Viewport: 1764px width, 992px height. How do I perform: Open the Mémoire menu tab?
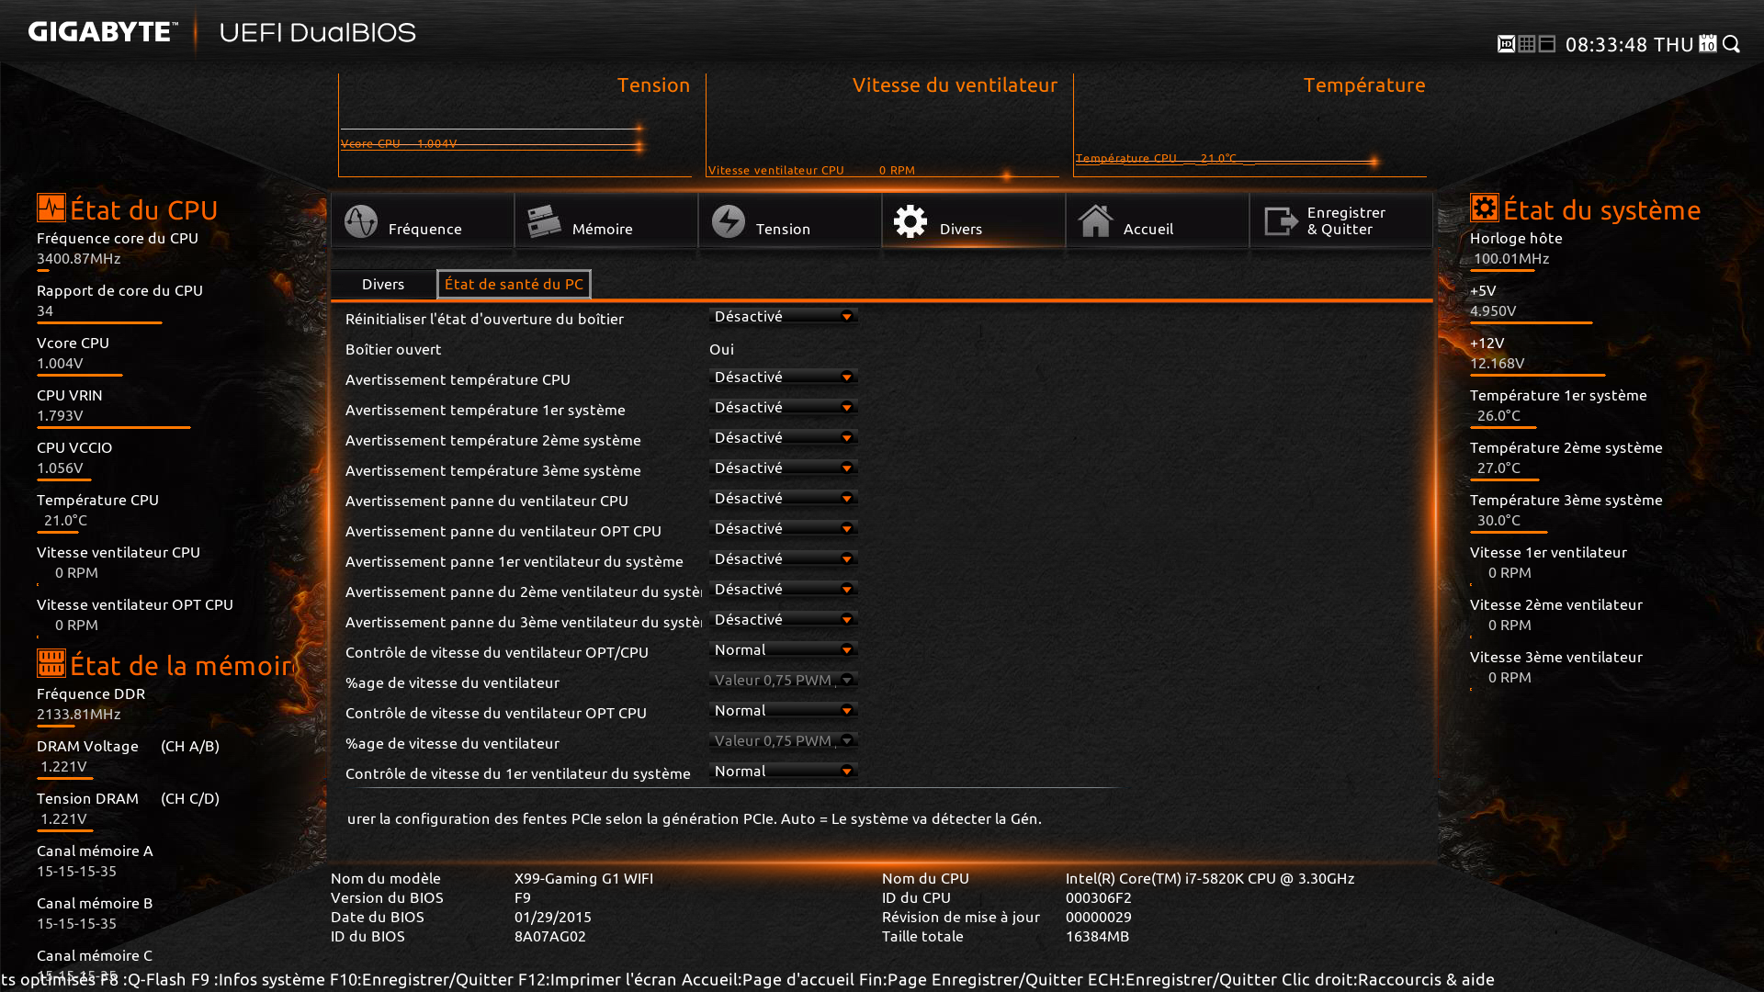(x=606, y=220)
